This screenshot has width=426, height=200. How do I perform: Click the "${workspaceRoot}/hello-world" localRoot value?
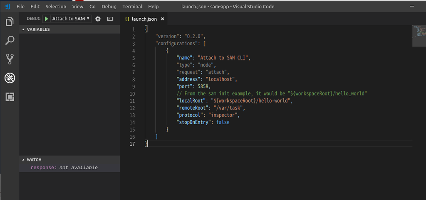coord(251,101)
